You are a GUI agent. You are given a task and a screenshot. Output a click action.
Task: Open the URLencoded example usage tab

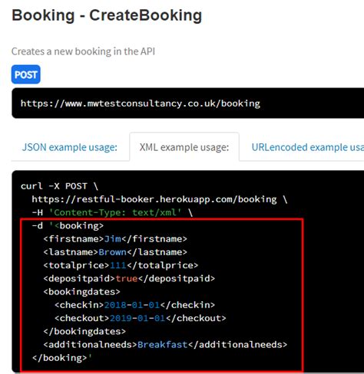(308, 147)
